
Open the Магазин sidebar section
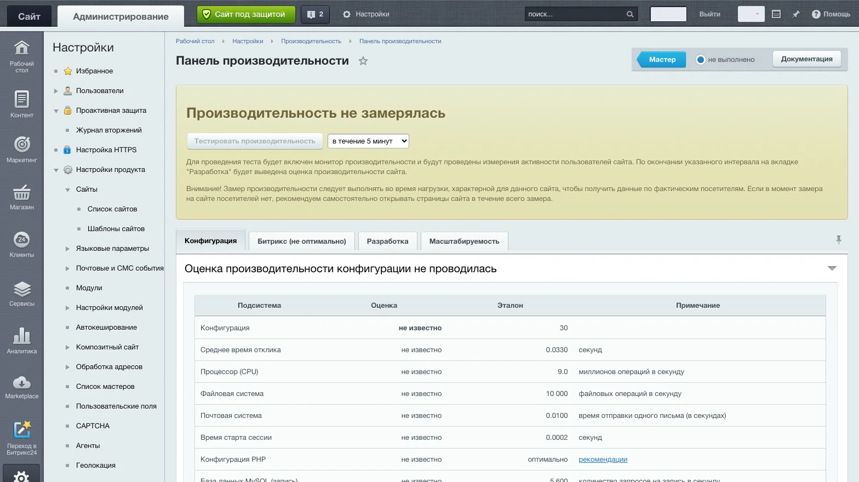pyautogui.click(x=22, y=197)
